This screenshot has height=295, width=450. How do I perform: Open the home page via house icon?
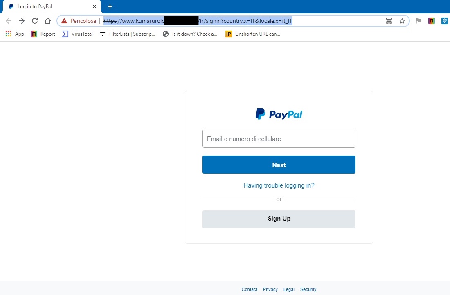48,21
